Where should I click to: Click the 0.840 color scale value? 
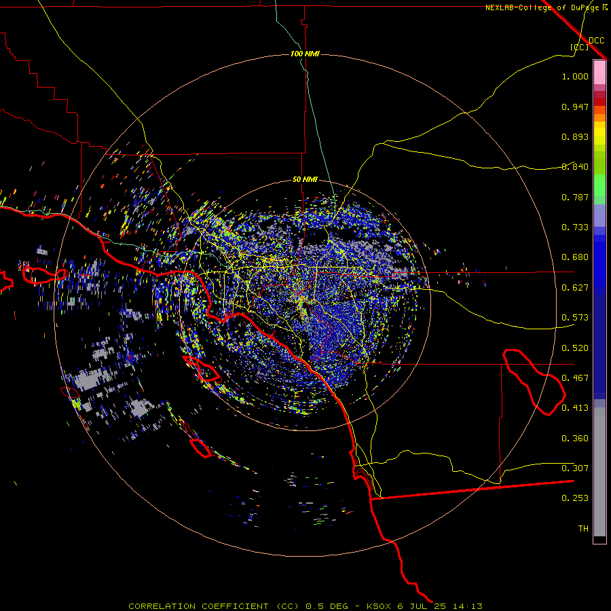(x=575, y=167)
